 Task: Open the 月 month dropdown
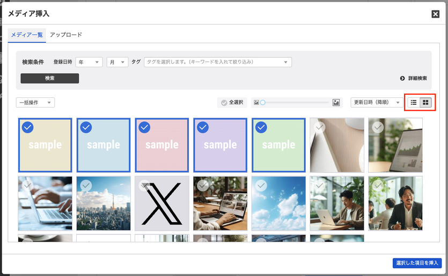pos(117,62)
